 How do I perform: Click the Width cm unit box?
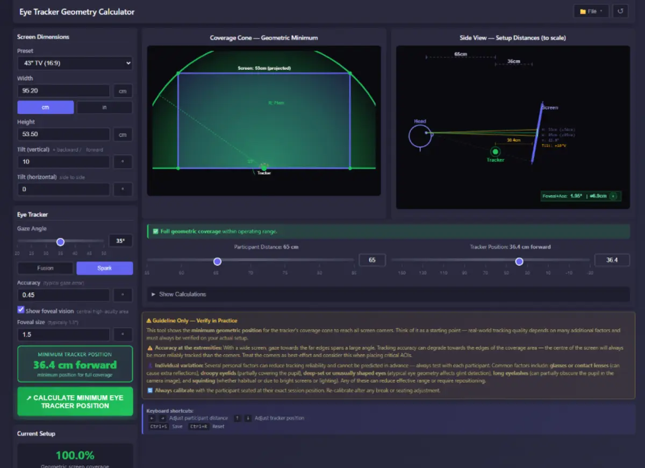point(123,91)
